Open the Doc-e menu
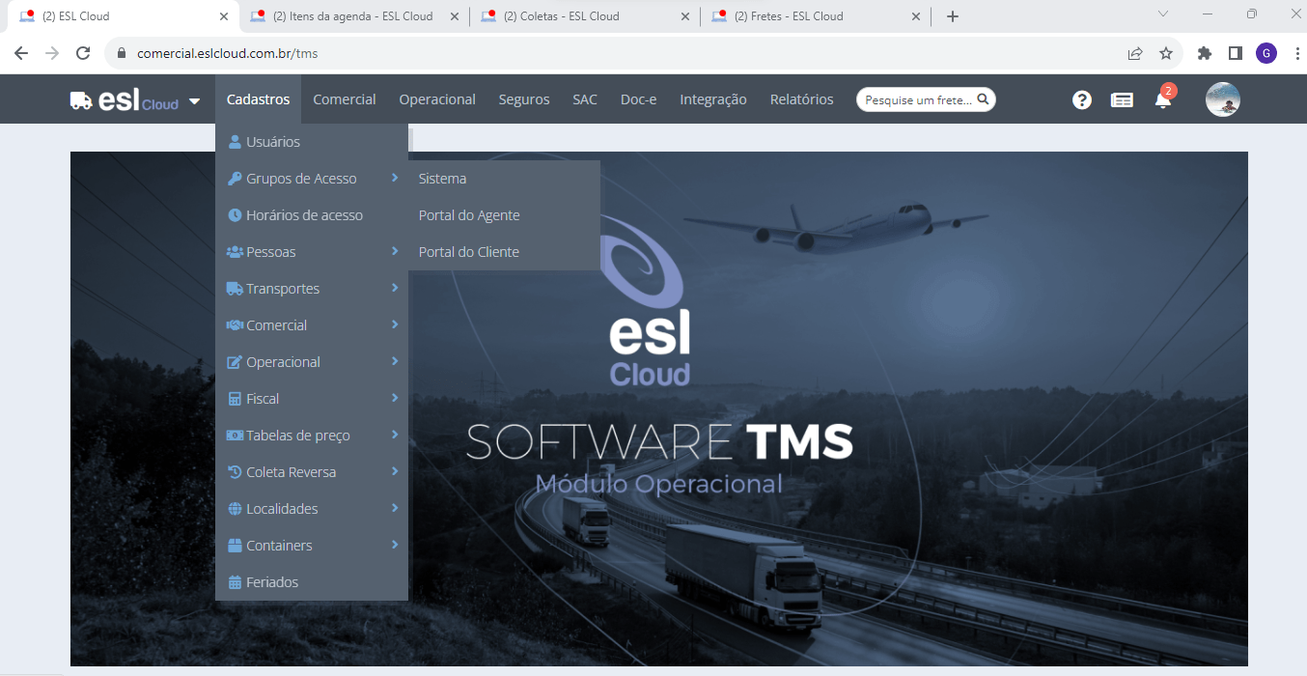 [638, 99]
